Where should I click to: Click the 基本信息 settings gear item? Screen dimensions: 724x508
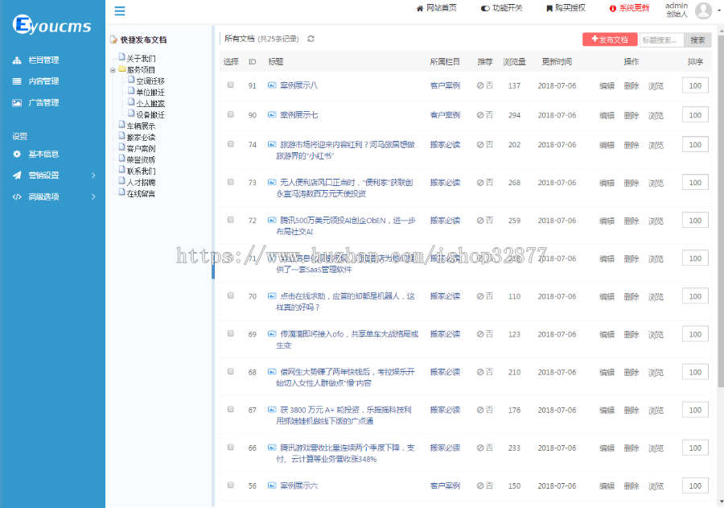point(44,155)
